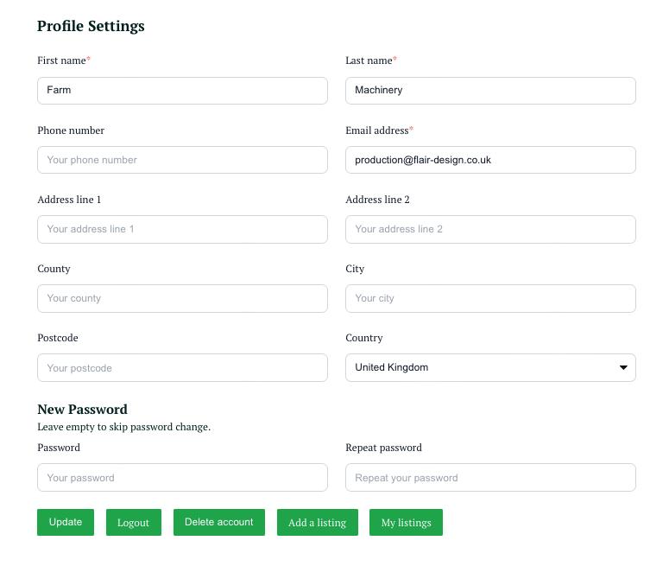This screenshot has width=650, height=566.
Task: Click the new Password field
Action: 182,478
